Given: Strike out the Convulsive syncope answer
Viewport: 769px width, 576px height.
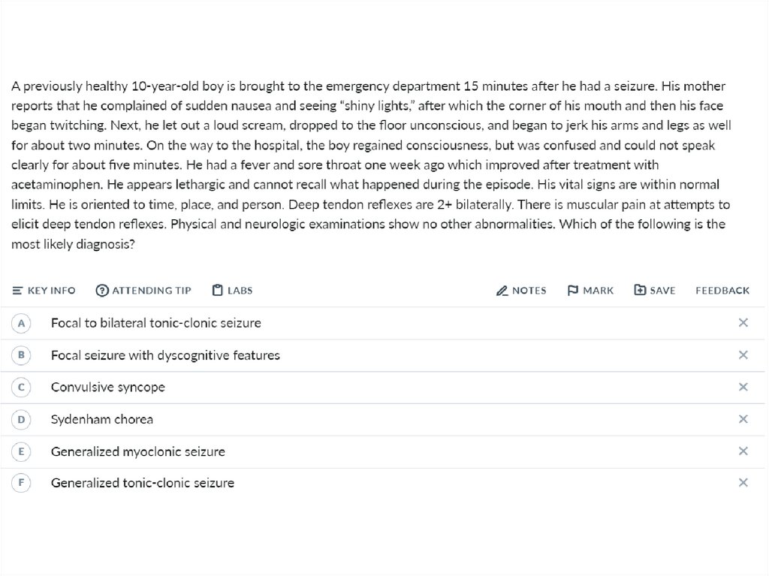Looking at the screenshot, I should click(743, 388).
